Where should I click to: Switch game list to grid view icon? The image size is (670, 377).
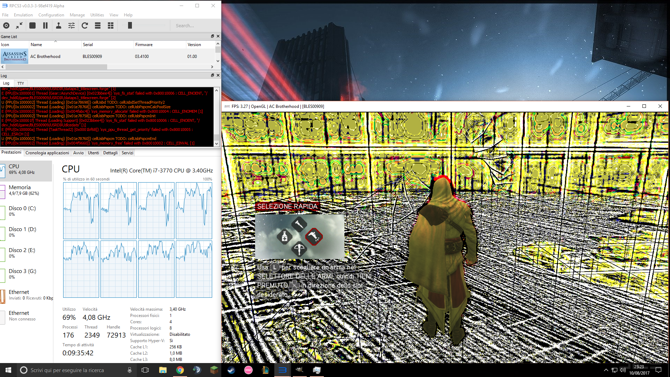(x=111, y=25)
